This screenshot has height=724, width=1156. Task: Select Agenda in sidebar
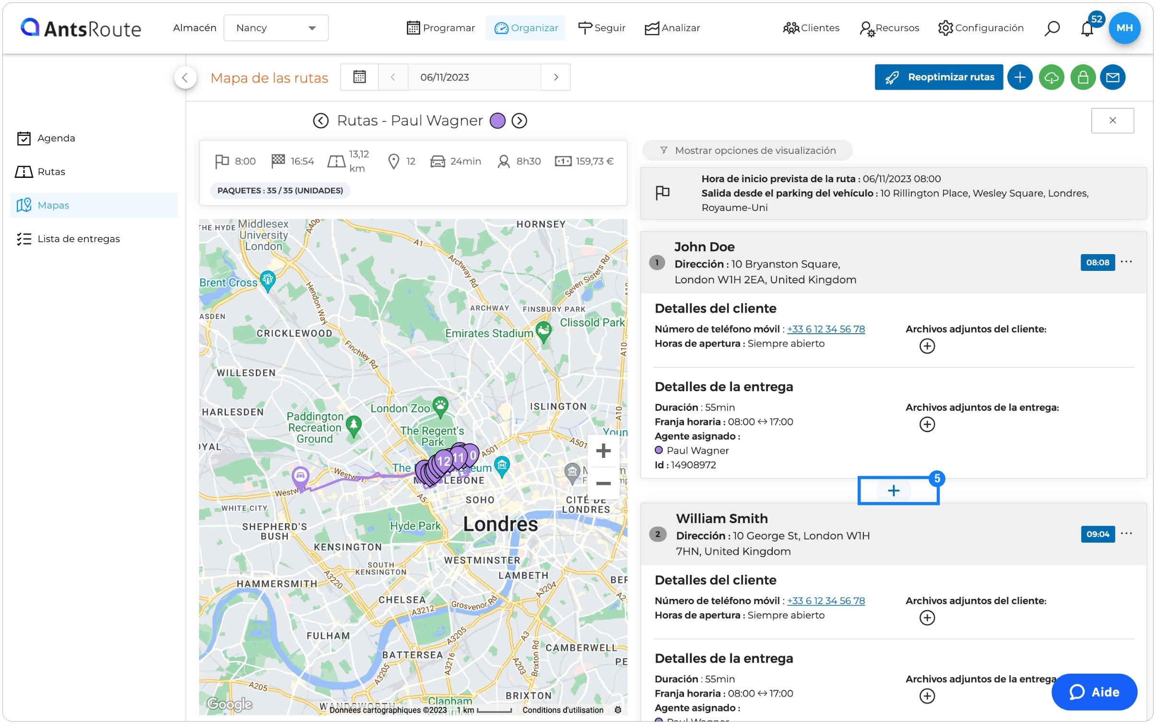point(94,138)
